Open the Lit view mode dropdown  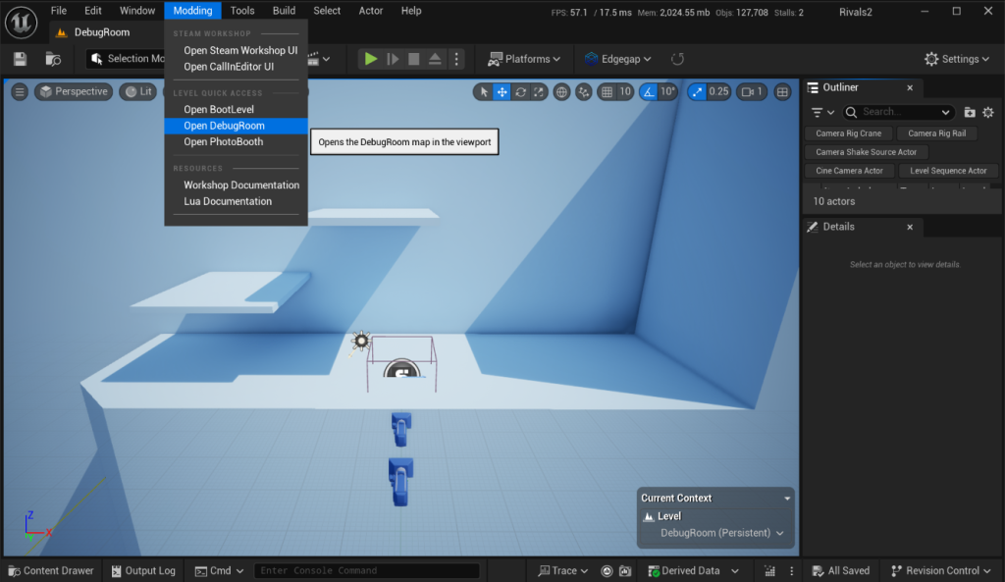tap(138, 91)
